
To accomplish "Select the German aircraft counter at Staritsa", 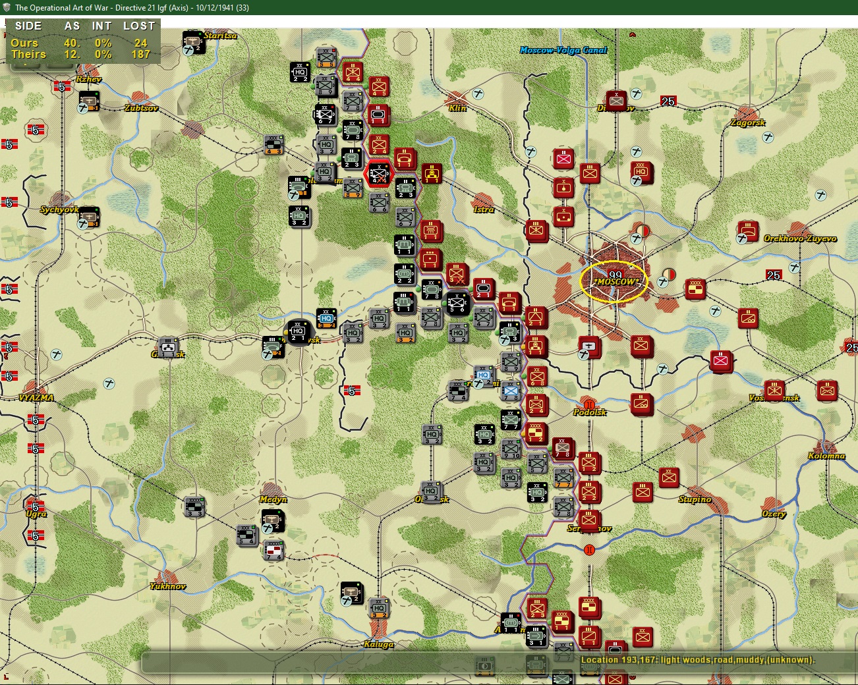I will click(x=194, y=41).
